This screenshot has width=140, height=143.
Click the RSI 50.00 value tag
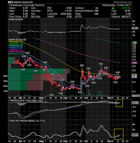pos(135,28)
